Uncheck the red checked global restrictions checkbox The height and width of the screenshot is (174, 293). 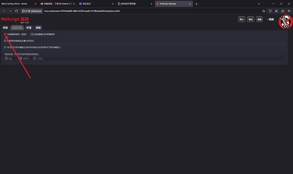[5, 34]
